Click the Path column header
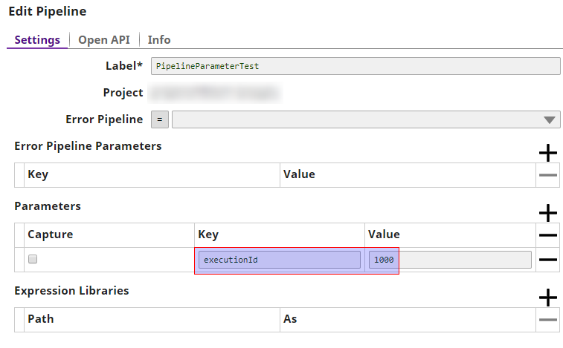This screenshot has width=563, height=348. (x=41, y=319)
